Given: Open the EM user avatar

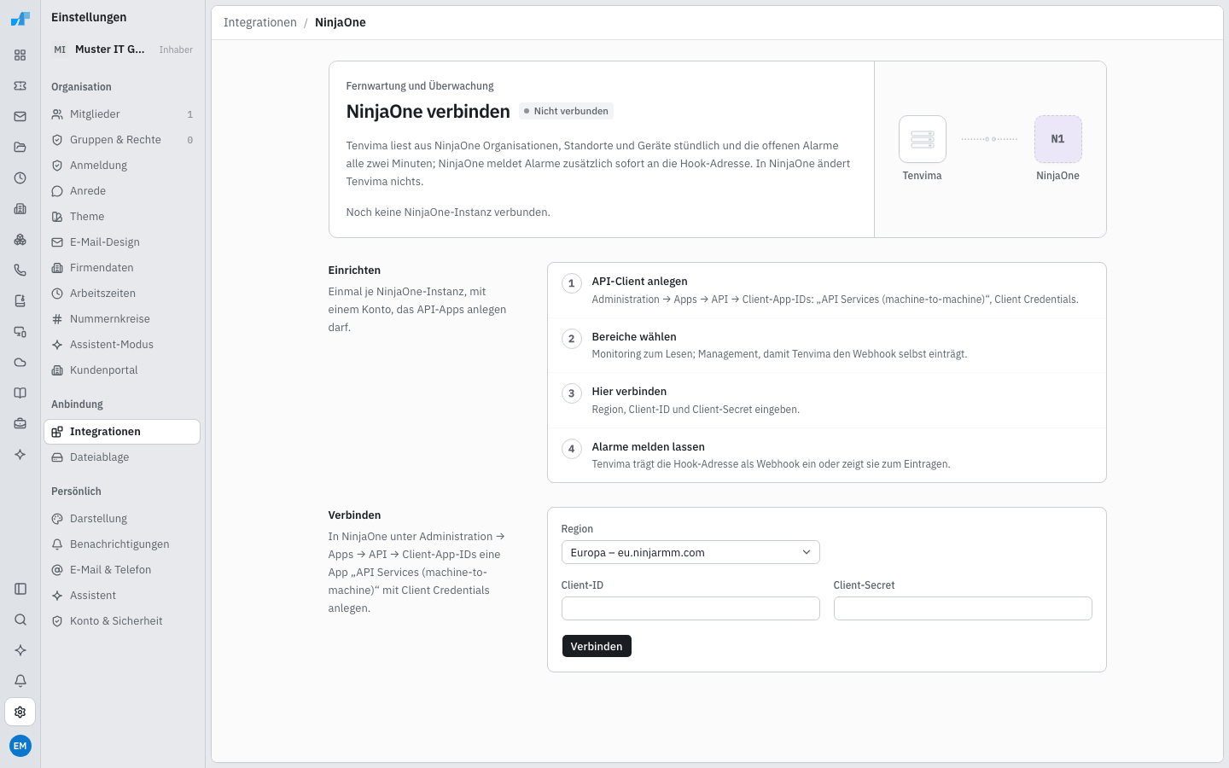Looking at the screenshot, I should (20, 746).
